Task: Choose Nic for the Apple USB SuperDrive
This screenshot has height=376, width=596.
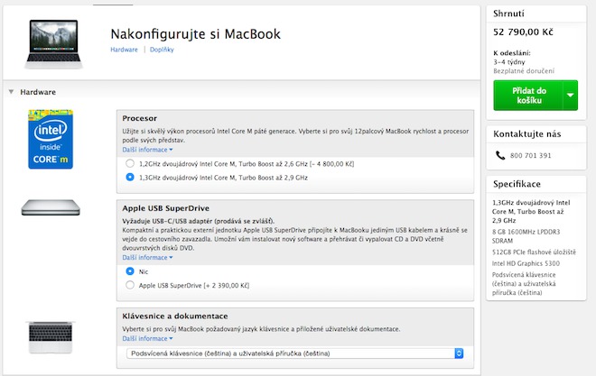Action: click(130, 271)
